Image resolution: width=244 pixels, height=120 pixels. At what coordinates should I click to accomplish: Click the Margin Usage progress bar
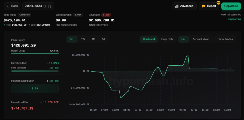tap(35, 53)
